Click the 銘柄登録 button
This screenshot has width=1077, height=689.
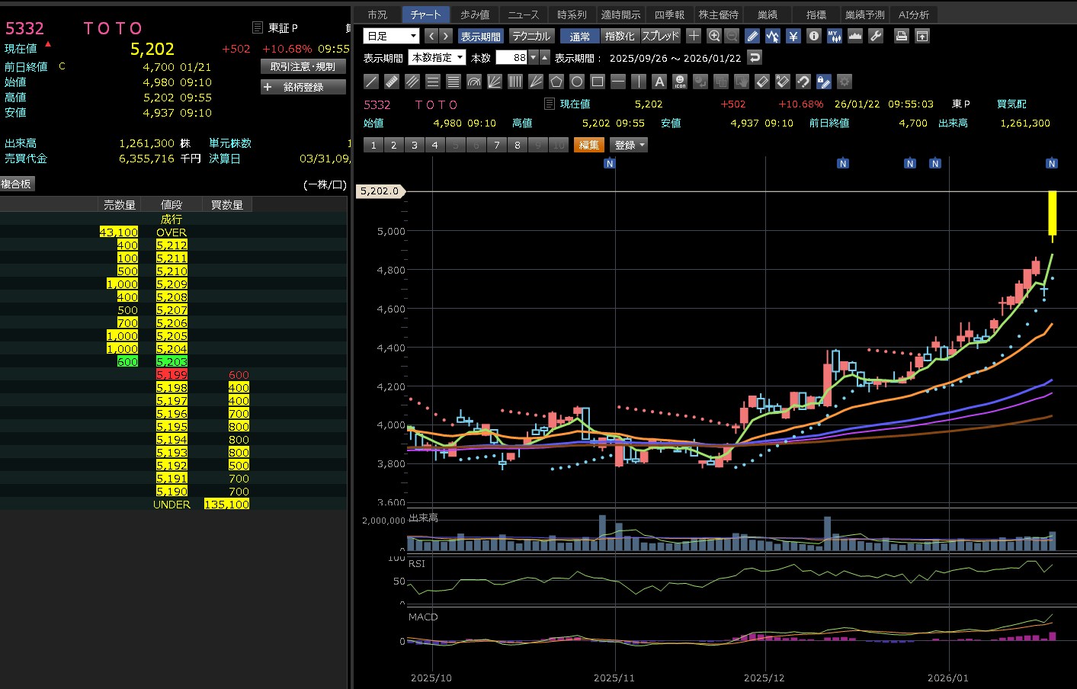pyautogui.click(x=303, y=87)
